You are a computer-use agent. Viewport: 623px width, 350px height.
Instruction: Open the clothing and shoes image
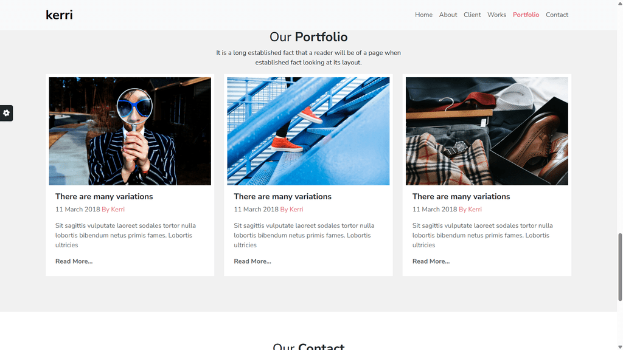tap(487, 131)
